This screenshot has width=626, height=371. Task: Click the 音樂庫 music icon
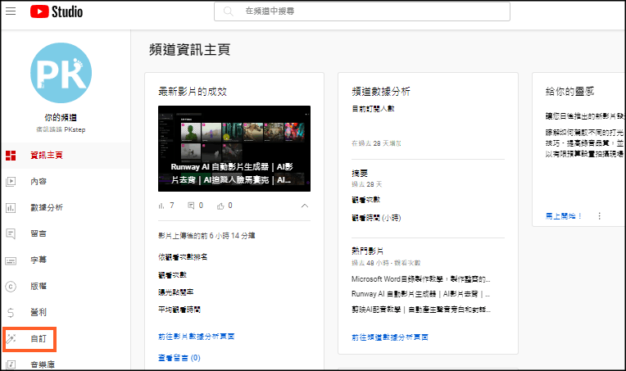[11, 364]
